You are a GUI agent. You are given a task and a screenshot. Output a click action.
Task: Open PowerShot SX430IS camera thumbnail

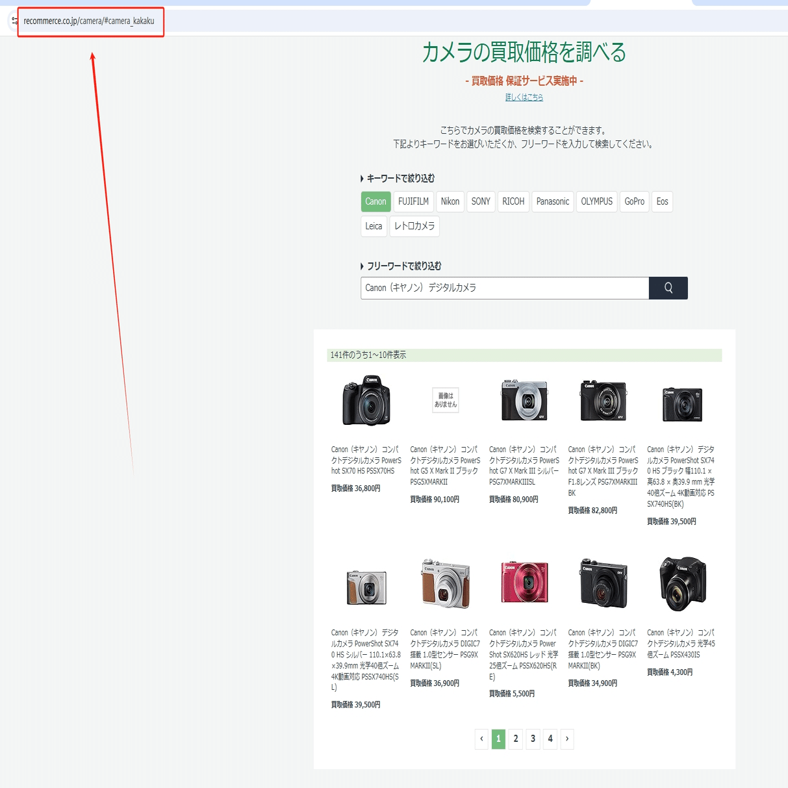click(683, 583)
